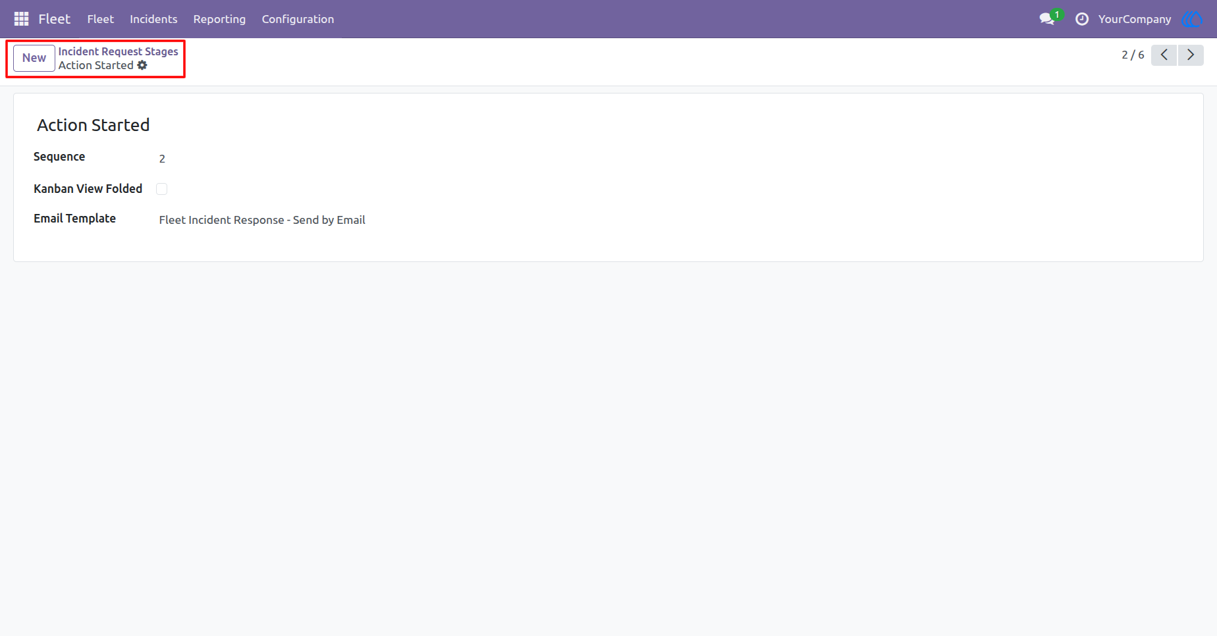Open the Configuration menu
Screen dimensions: 1217x636
click(x=298, y=19)
